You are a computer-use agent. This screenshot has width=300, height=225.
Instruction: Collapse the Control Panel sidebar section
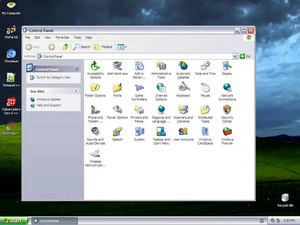(77, 69)
